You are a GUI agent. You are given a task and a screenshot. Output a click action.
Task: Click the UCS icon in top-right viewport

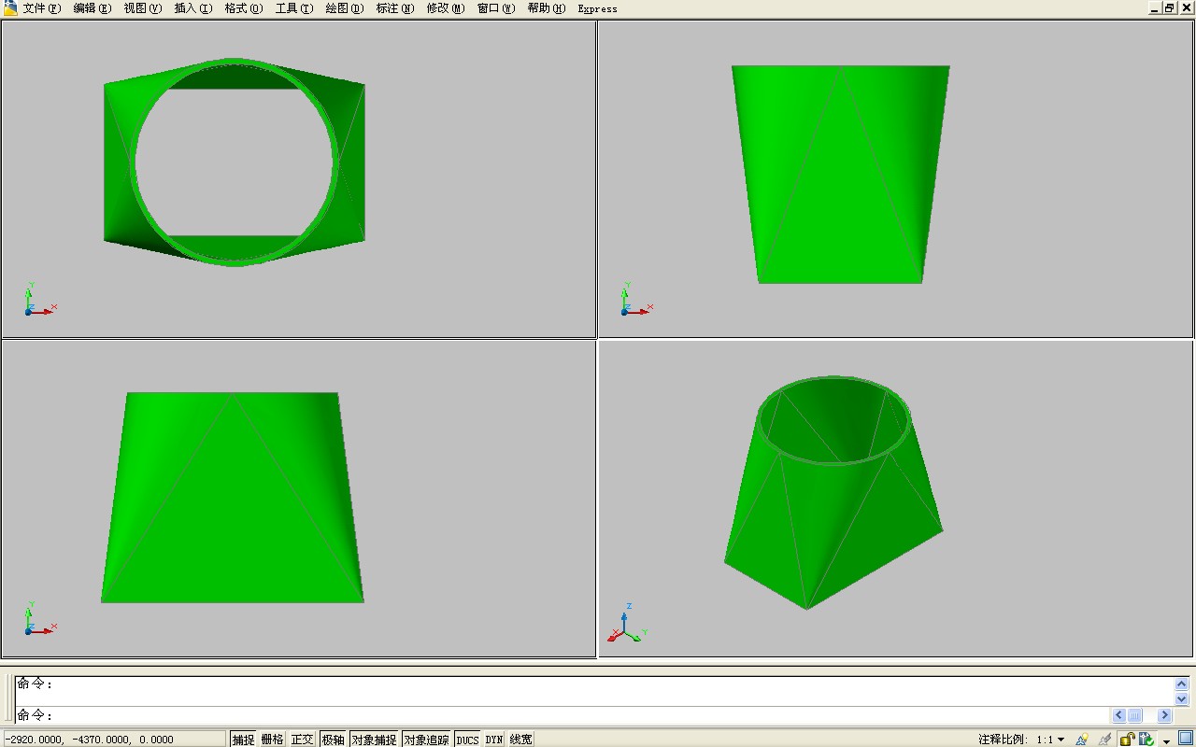click(635, 299)
